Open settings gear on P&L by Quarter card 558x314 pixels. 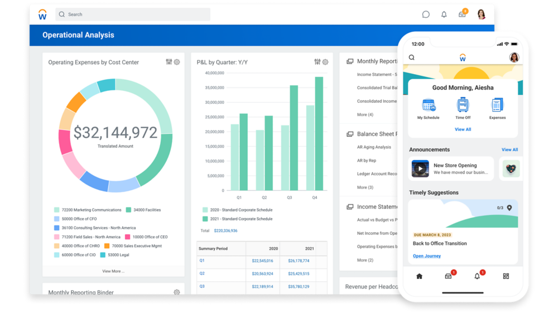[x=325, y=62]
